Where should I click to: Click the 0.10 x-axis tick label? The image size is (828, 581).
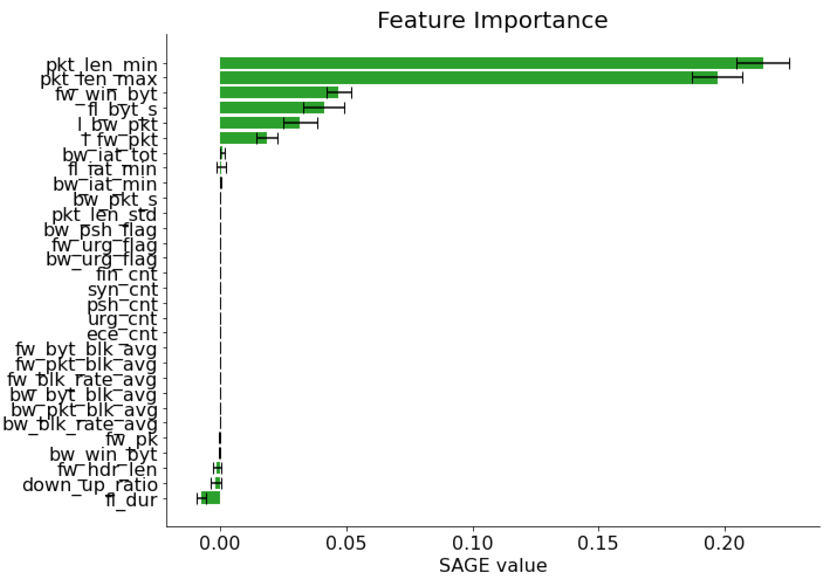[x=472, y=544]
